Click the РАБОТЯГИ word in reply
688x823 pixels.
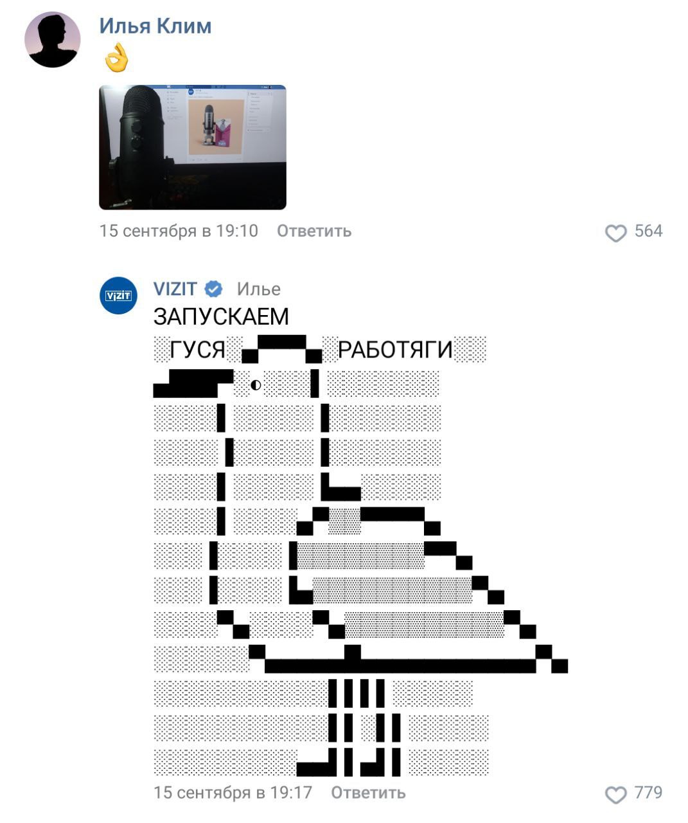click(x=396, y=350)
